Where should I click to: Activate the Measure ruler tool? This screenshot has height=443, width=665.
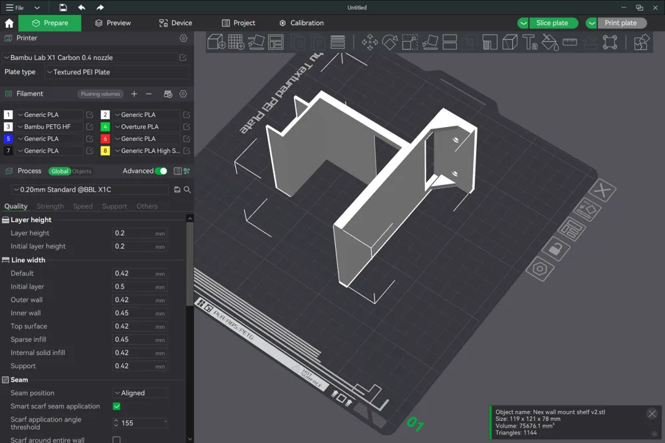[x=570, y=42]
